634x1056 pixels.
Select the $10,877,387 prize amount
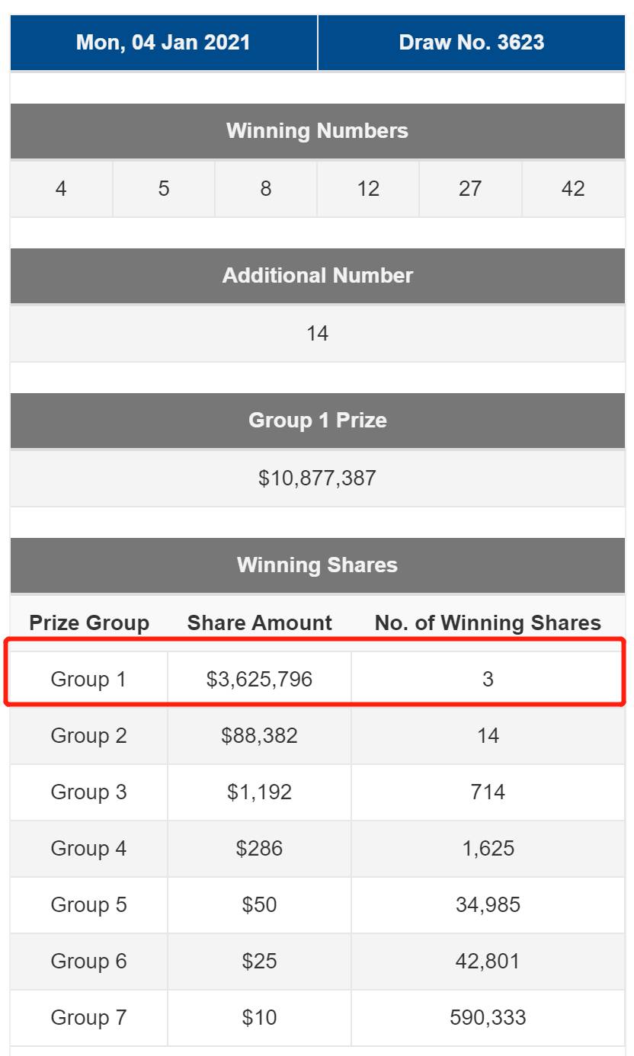pos(317,478)
